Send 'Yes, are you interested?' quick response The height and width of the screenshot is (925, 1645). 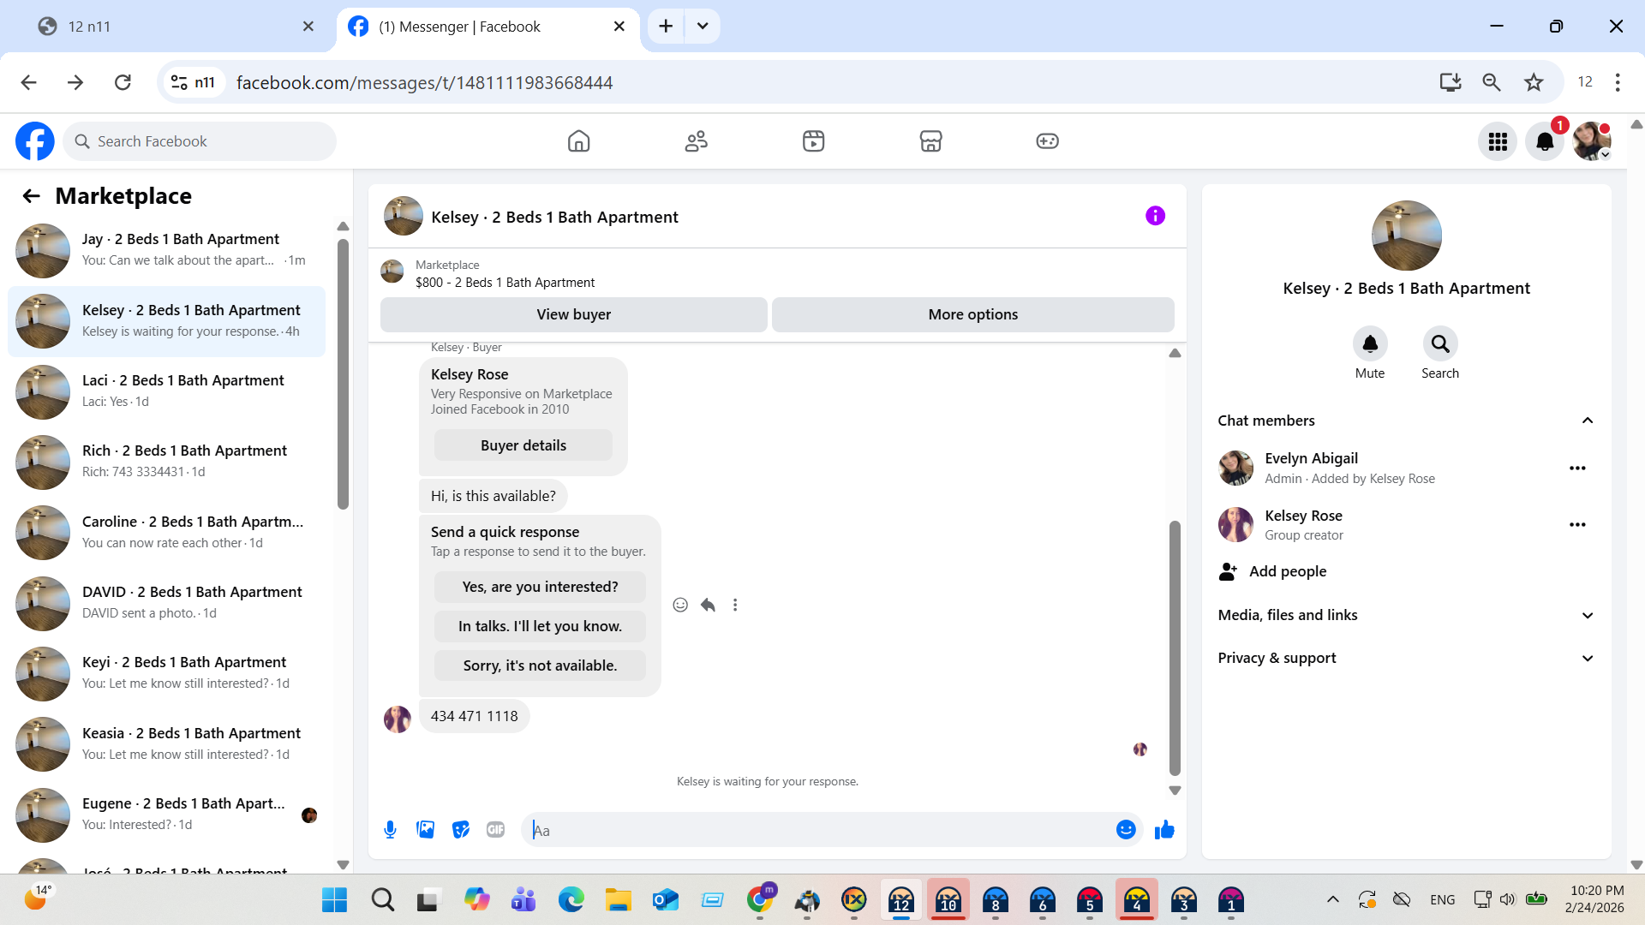click(x=540, y=587)
